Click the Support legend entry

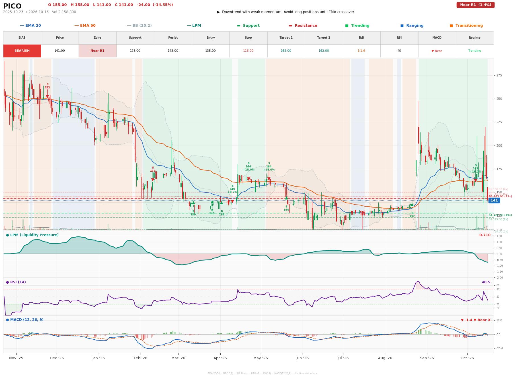248,26
